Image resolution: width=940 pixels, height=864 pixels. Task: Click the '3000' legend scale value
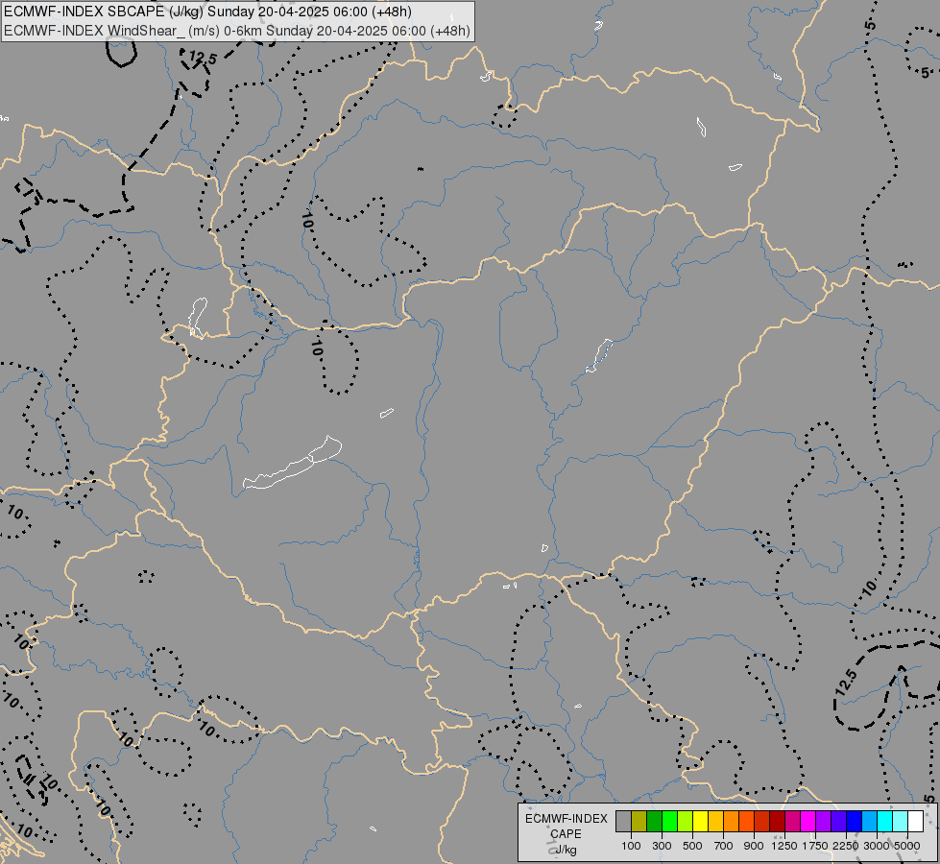pos(877,846)
